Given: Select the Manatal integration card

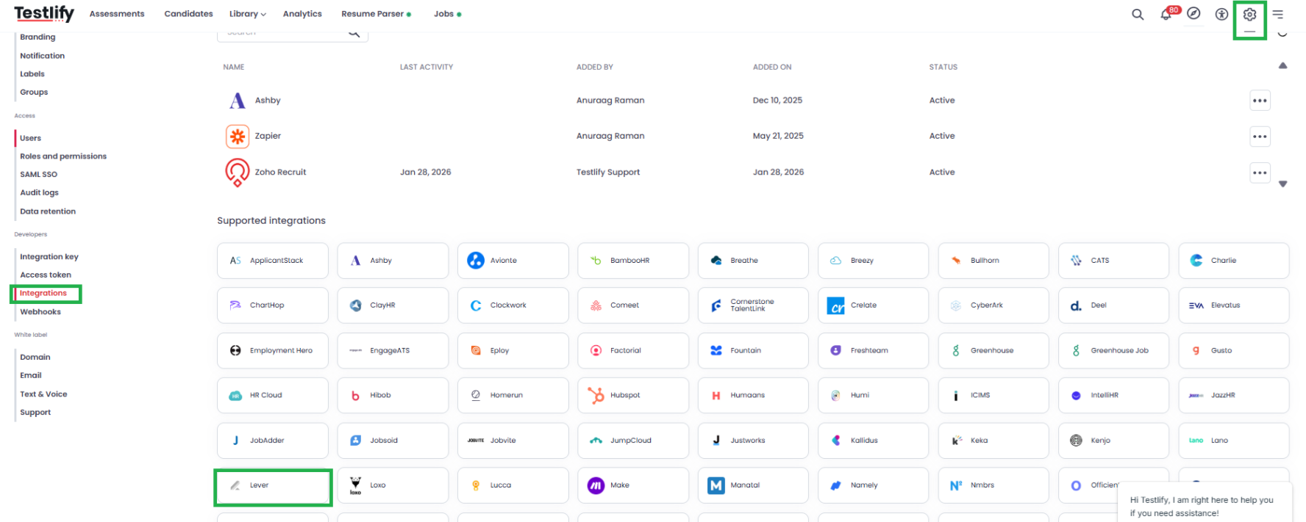Looking at the screenshot, I should (753, 485).
